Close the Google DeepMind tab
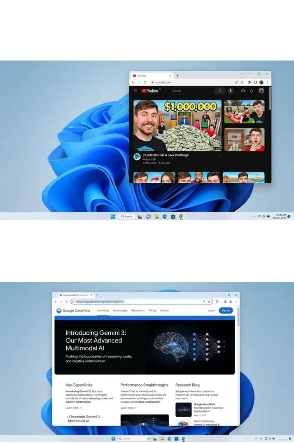294x443 pixels. coord(91,295)
